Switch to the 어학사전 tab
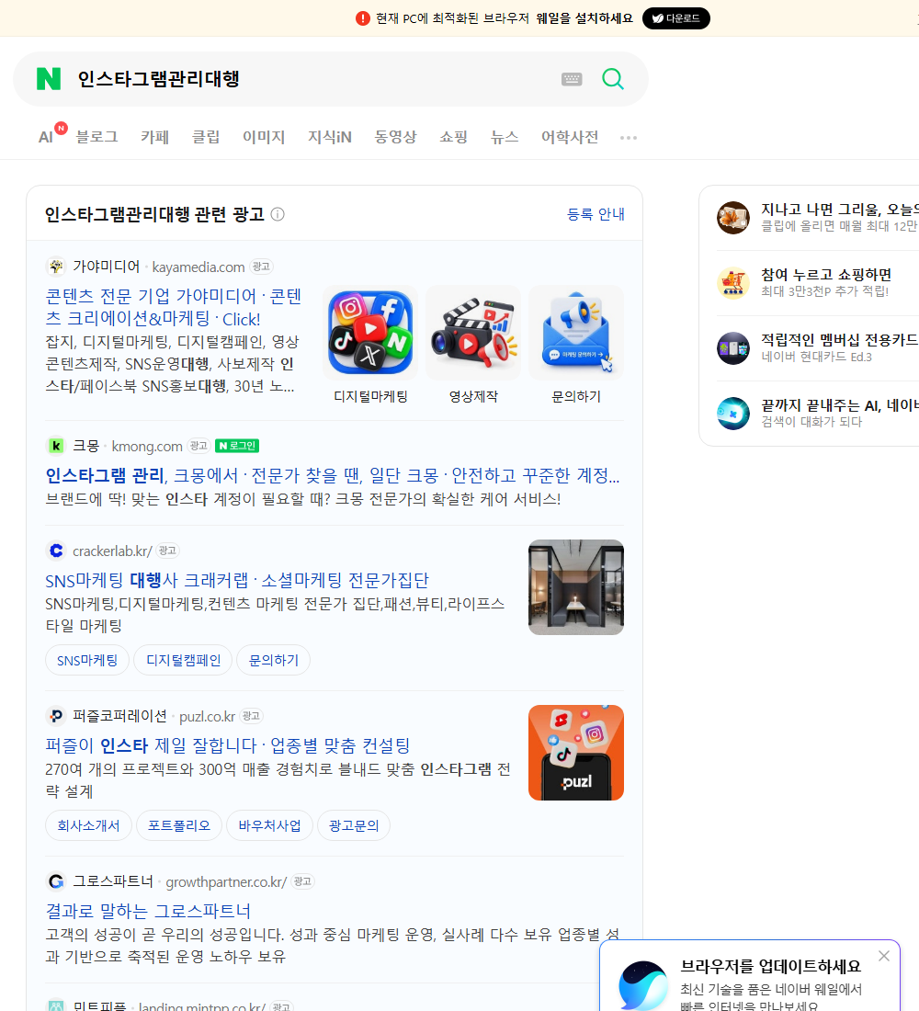This screenshot has width=919, height=1011. point(570,137)
